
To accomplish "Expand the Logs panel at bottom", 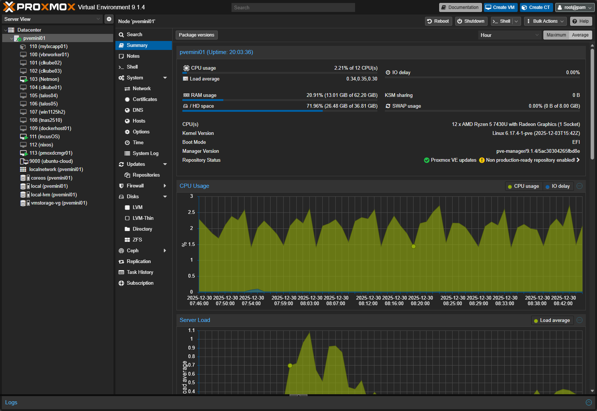I will [588, 402].
